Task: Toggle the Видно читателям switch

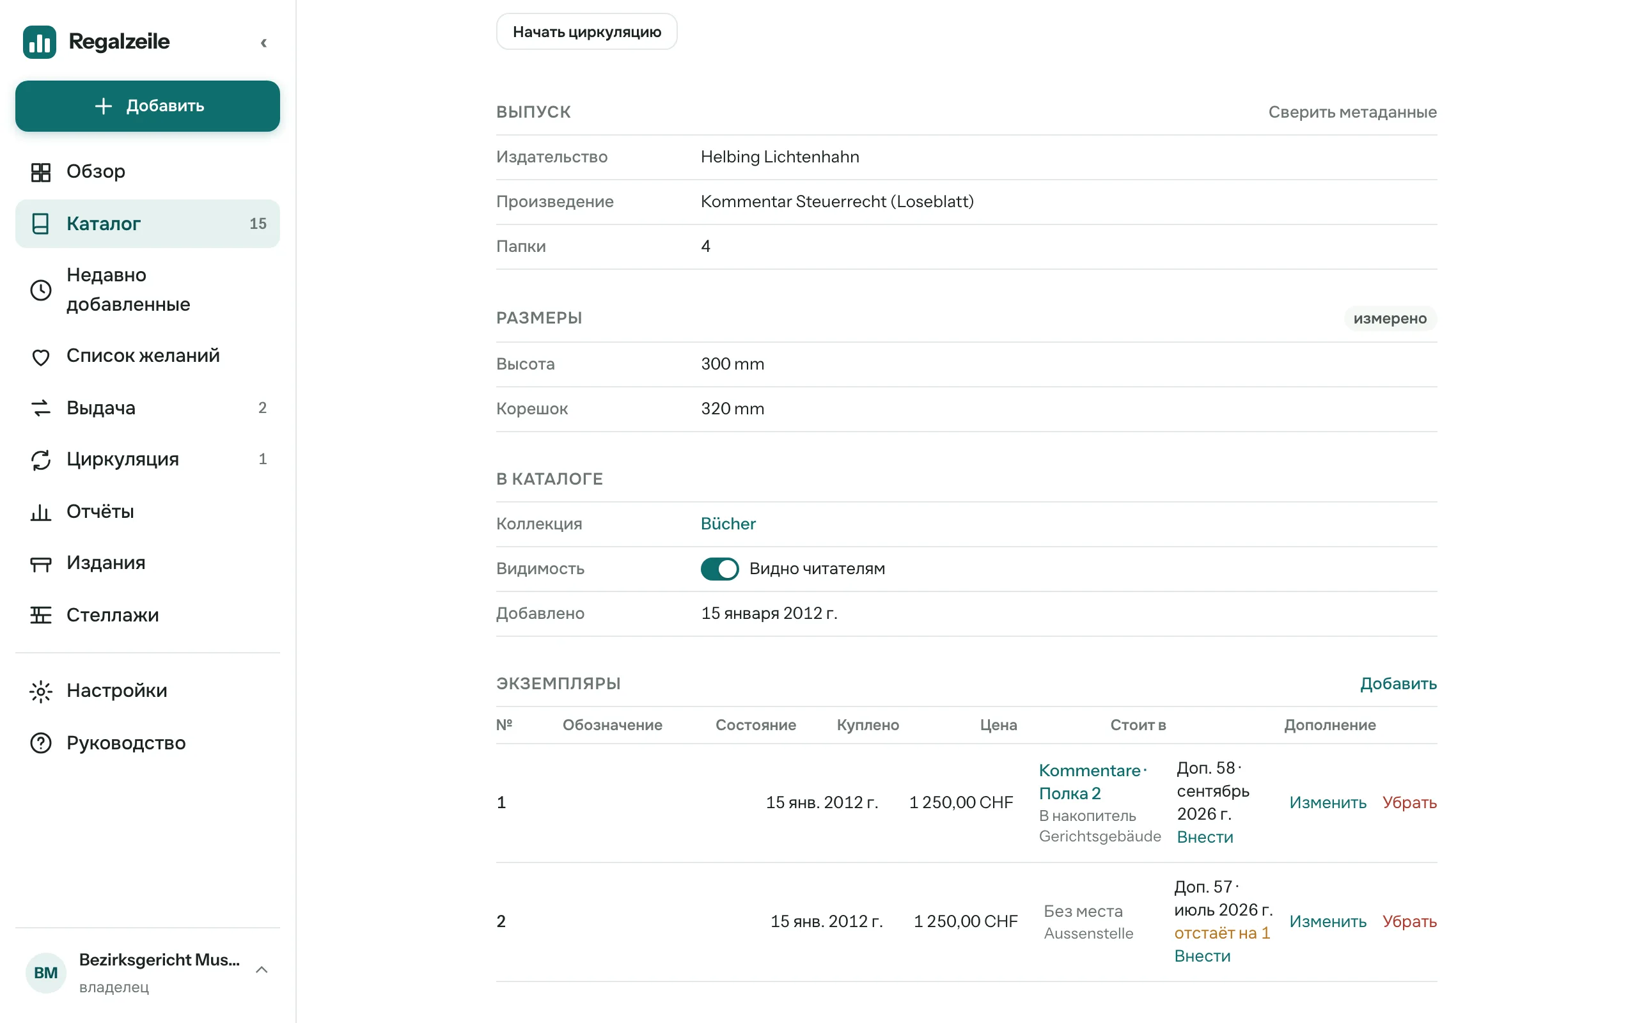Action: coord(720,569)
